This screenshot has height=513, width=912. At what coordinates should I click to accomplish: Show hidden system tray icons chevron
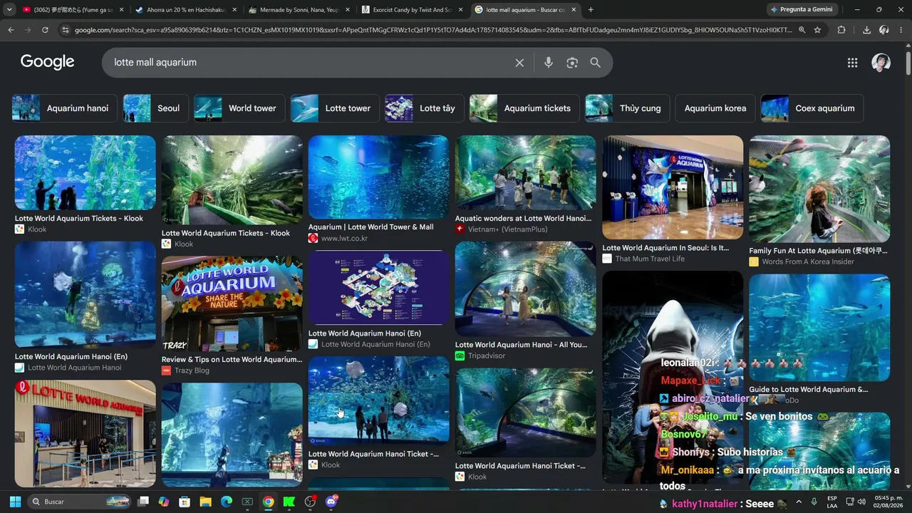coord(799,502)
